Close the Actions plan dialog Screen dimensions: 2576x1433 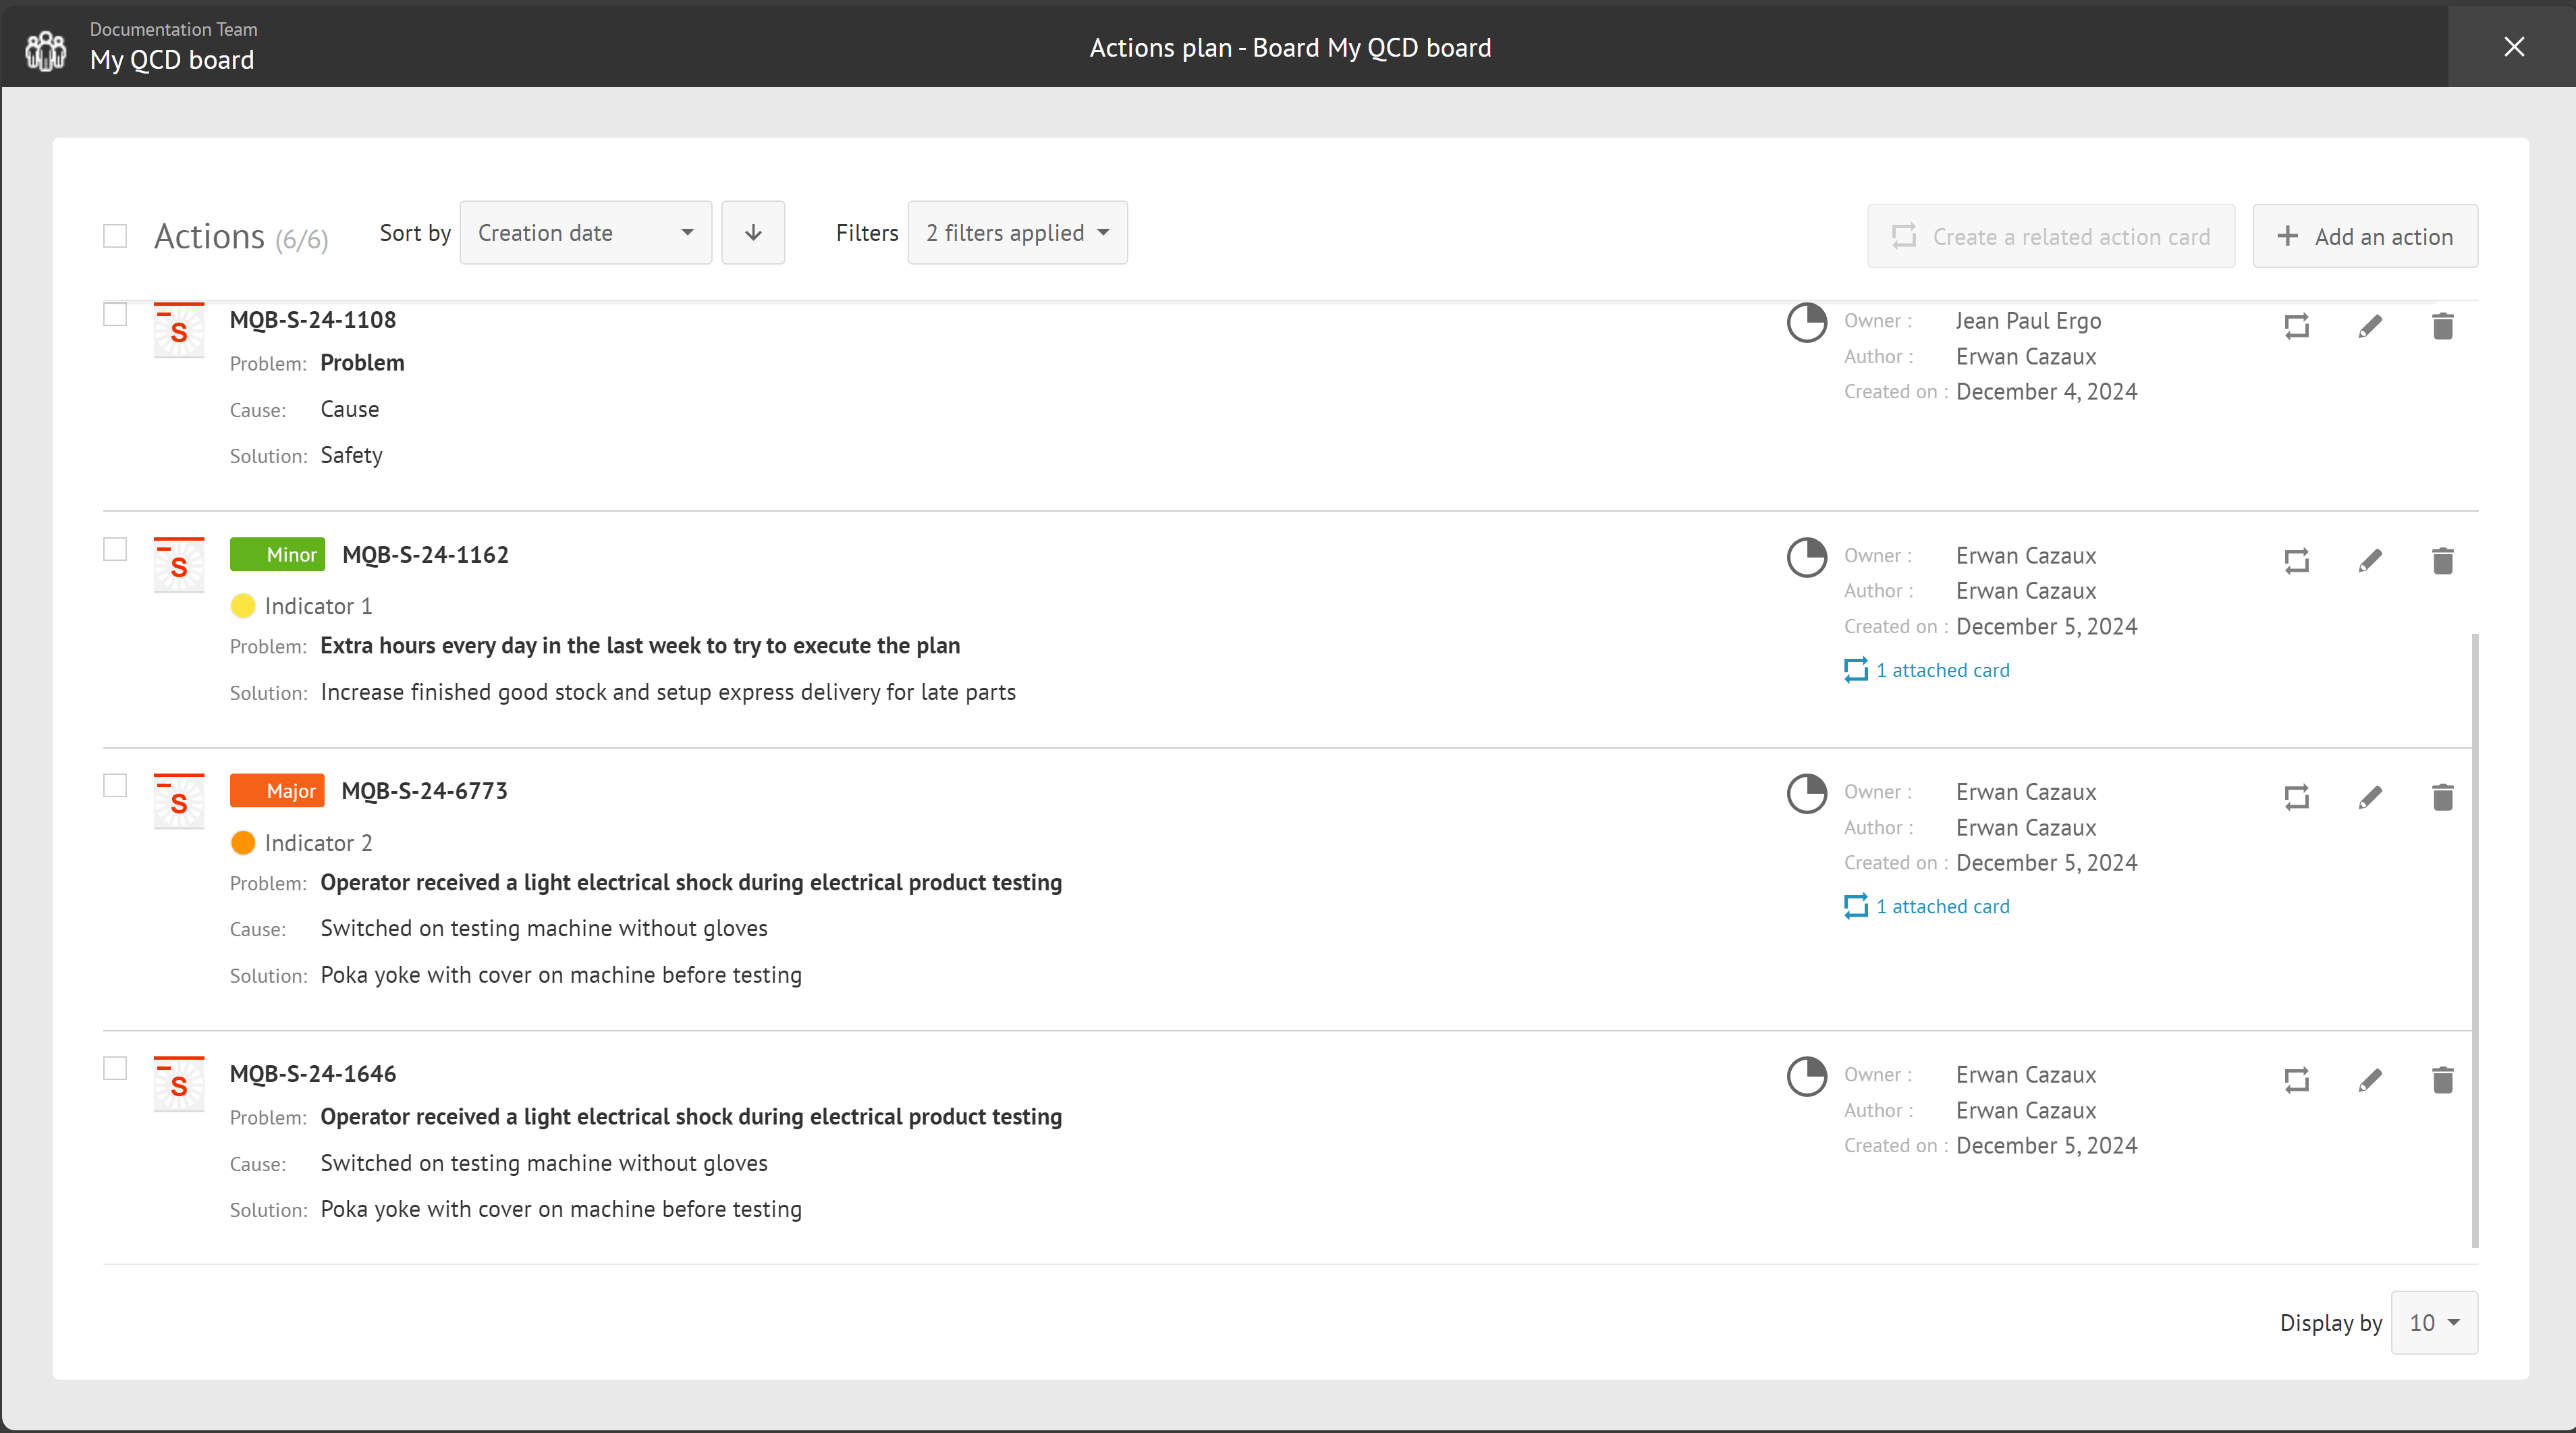coord(2513,47)
